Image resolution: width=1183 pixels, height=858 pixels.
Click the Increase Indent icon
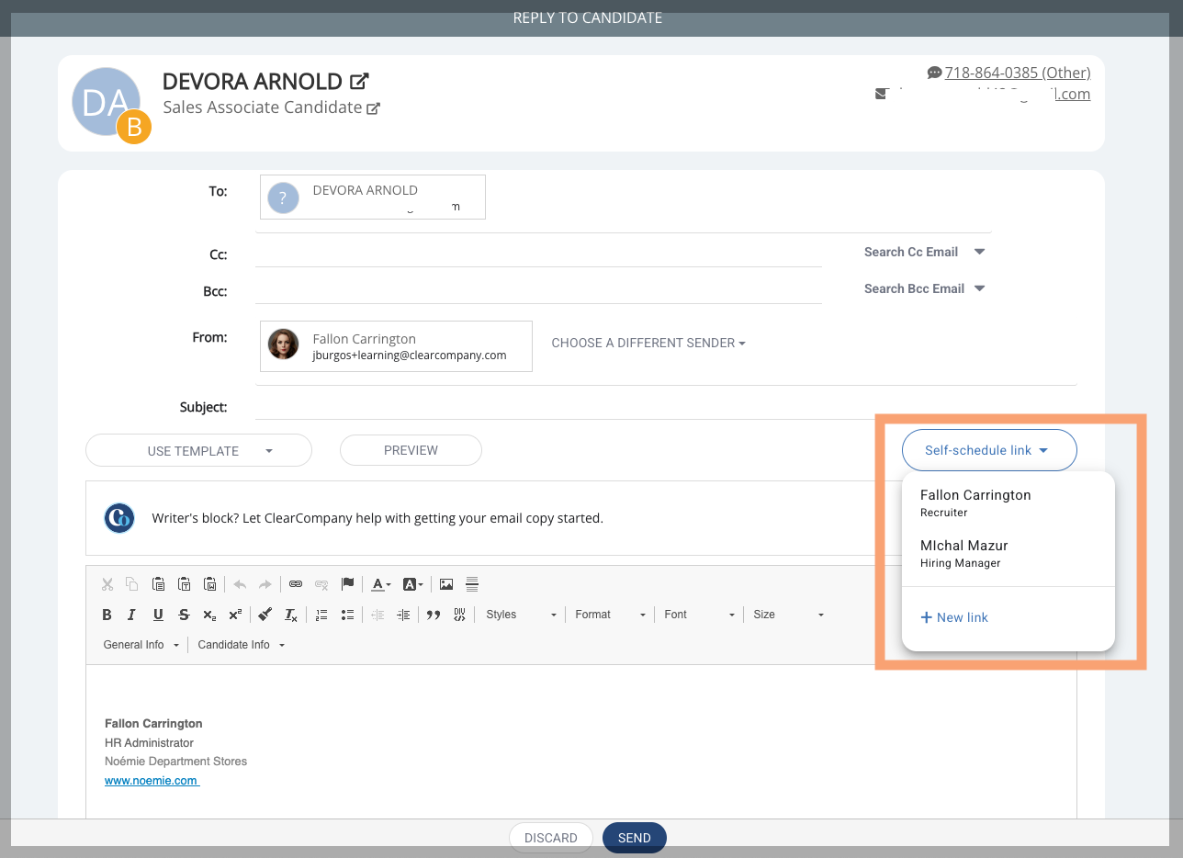(x=403, y=615)
